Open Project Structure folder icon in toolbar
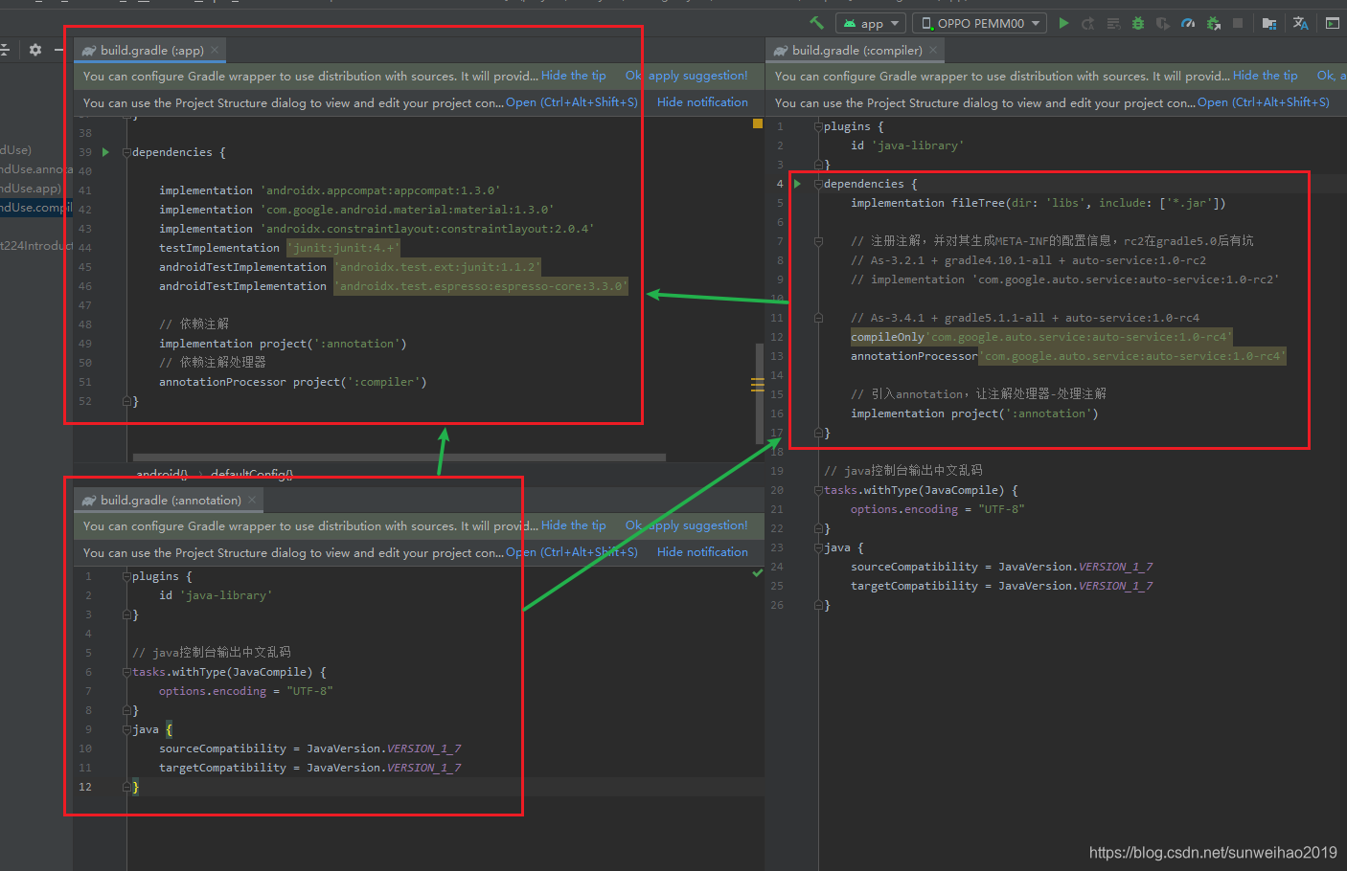1347x871 pixels. (x=1269, y=23)
